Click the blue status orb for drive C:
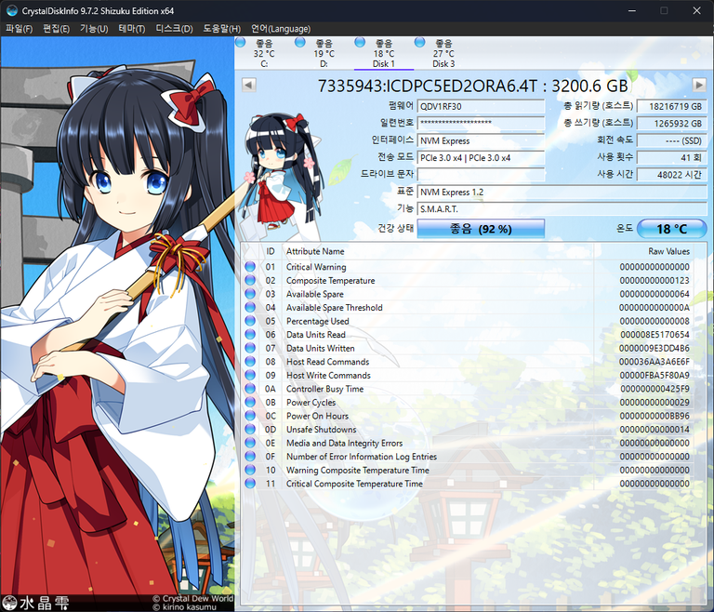This screenshot has width=714, height=612. coord(241,43)
